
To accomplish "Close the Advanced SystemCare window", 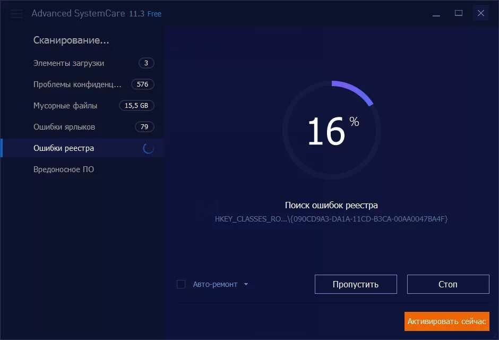I will tap(481, 13).
